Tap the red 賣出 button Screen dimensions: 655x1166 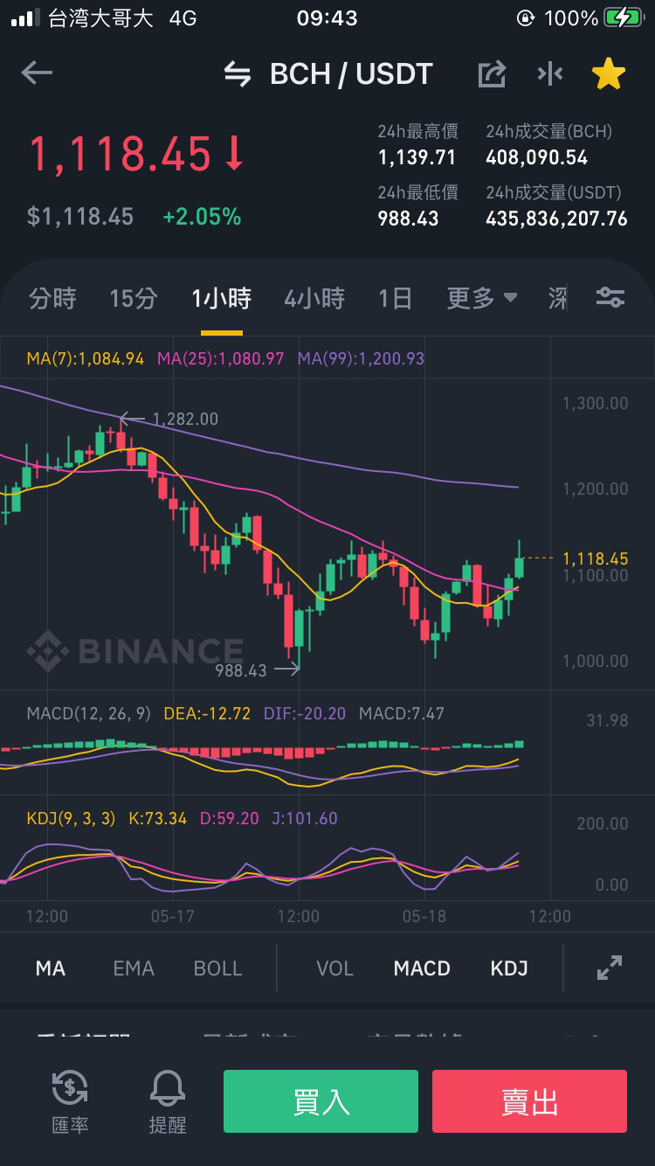tap(529, 1101)
